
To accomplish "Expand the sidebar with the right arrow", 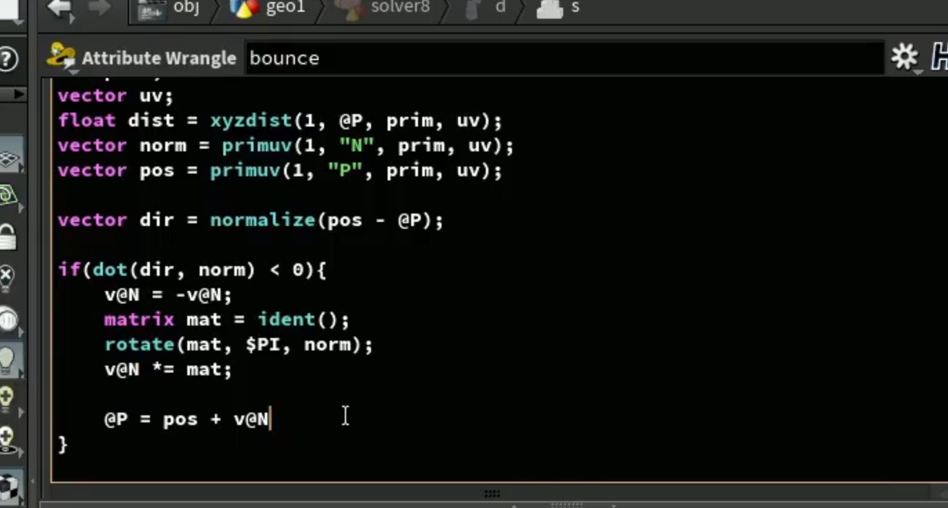I will tap(19, 94).
